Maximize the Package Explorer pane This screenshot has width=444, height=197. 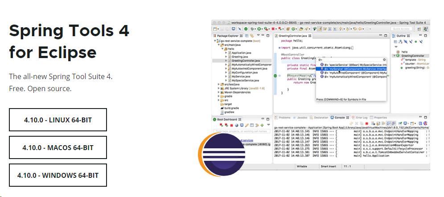[x=267, y=36]
